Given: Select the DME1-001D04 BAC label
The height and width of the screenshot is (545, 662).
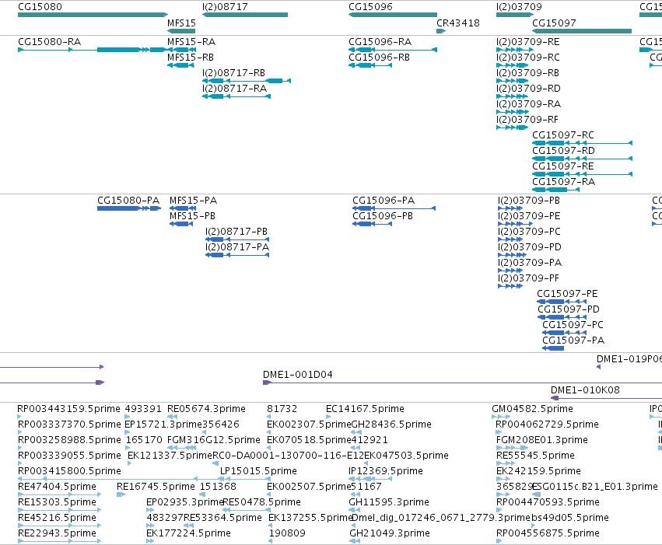Looking at the screenshot, I should point(297,375).
